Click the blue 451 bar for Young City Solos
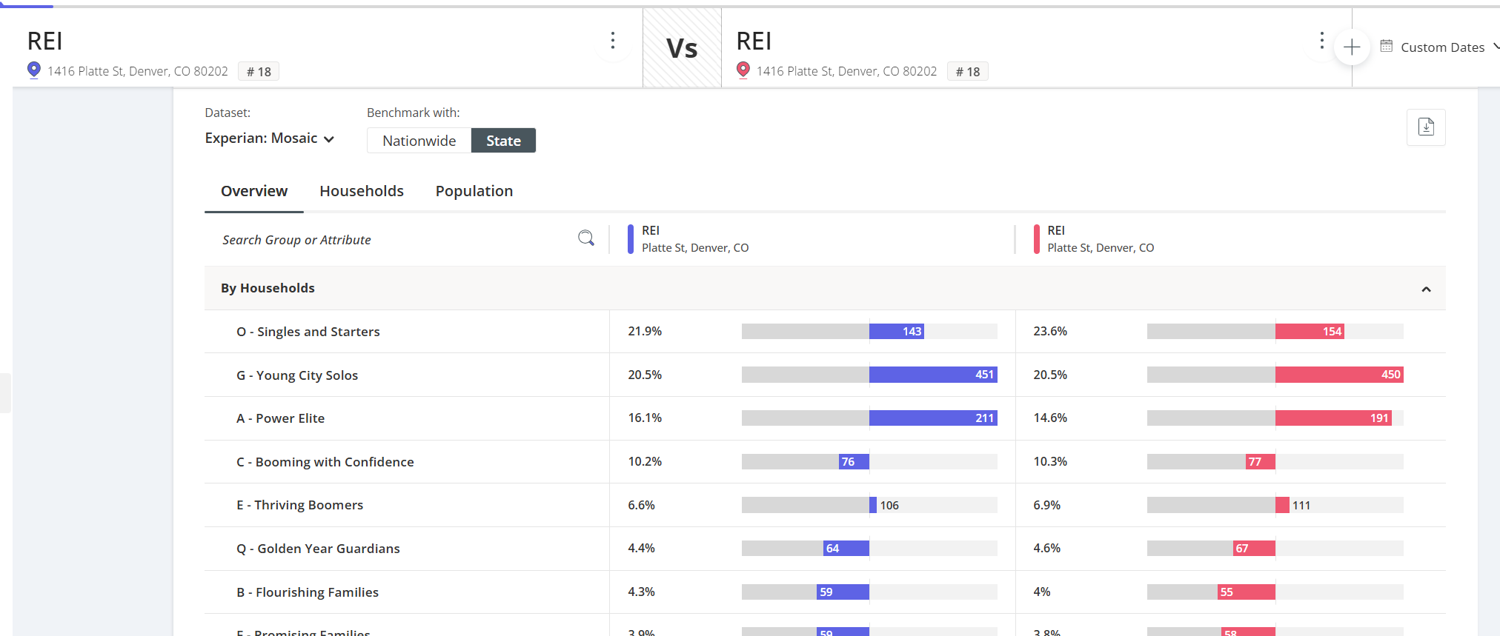The image size is (1500, 636). [933, 375]
